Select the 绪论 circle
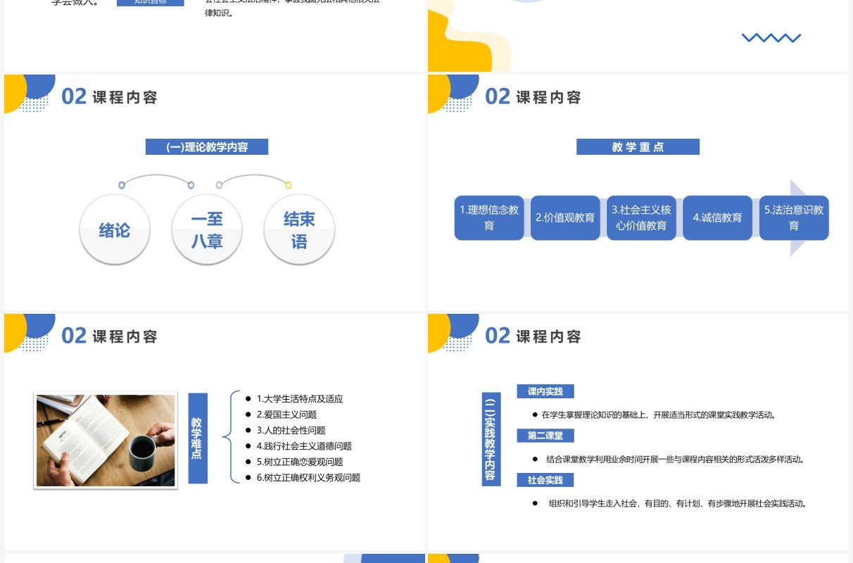The height and width of the screenshot is (563, 853). tap(115, 230)
